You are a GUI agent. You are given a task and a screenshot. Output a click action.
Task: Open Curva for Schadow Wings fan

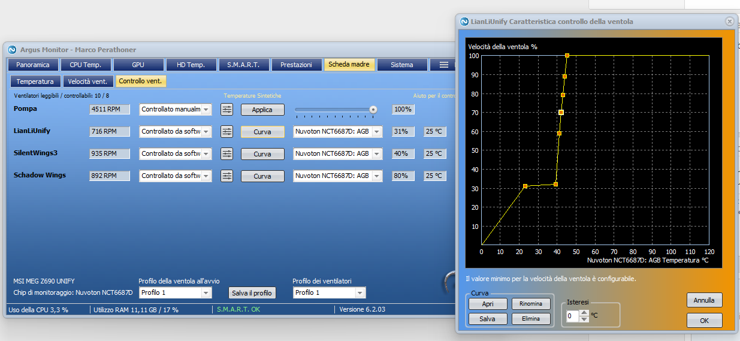click(262, 176)
